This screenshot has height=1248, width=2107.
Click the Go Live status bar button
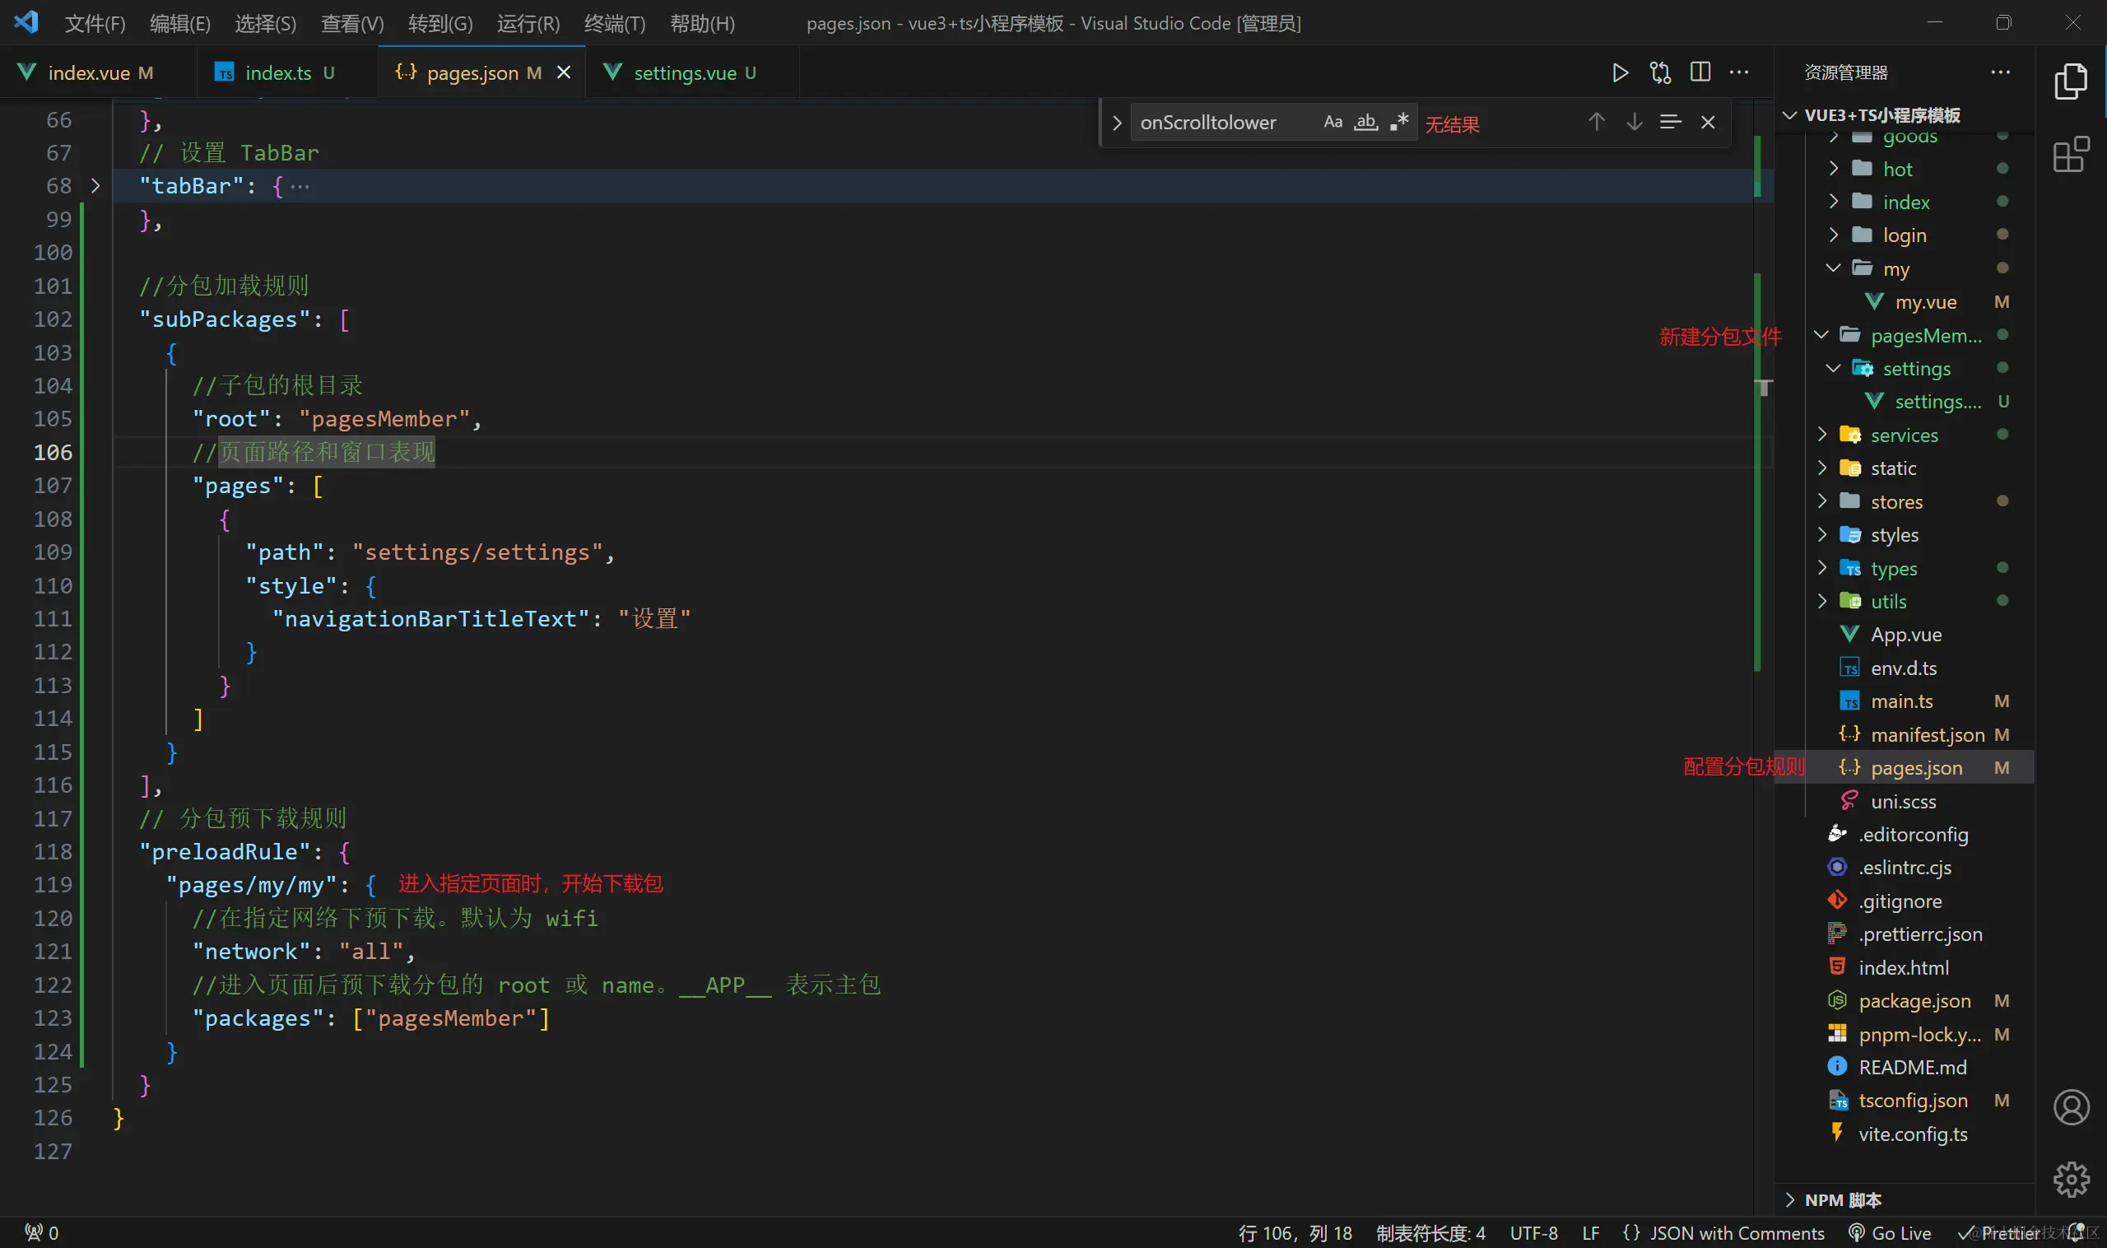[1889, 1232]
